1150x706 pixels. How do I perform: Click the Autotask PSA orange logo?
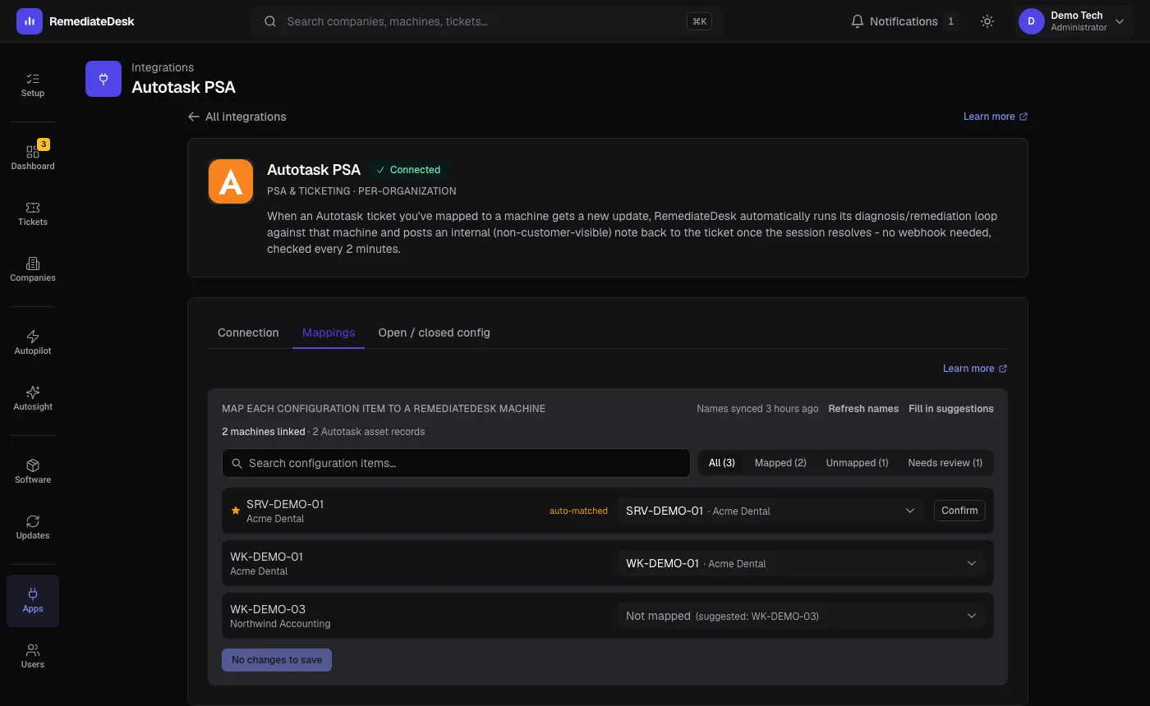coord(231,181)
